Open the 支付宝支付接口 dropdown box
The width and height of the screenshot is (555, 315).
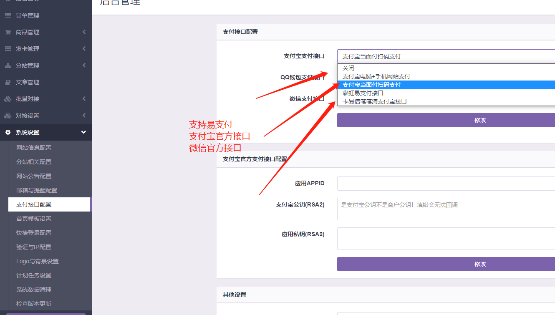point(446,56)
